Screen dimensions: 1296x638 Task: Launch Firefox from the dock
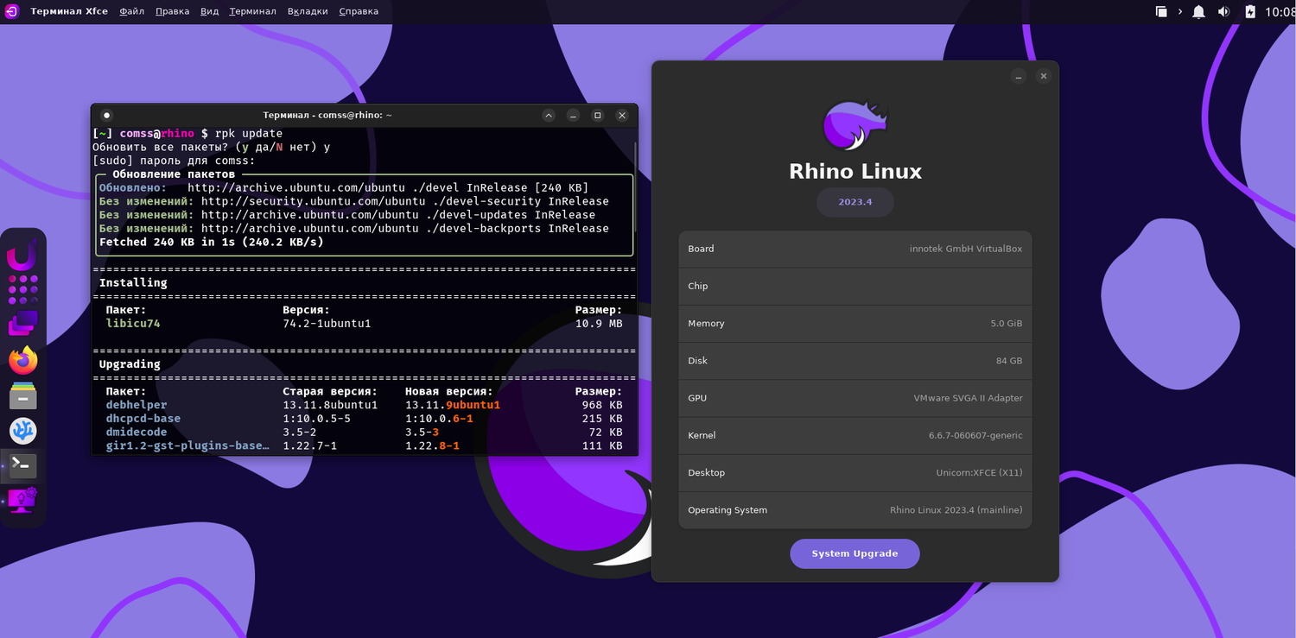click(22, 360)
